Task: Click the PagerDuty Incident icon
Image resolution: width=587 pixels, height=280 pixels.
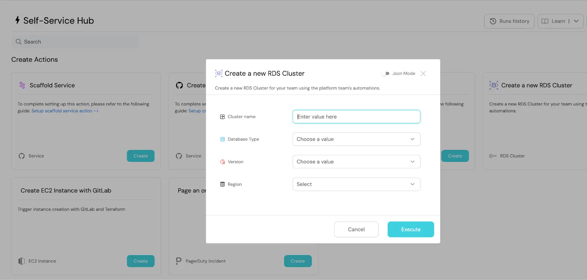Action: tap(179, 261)
